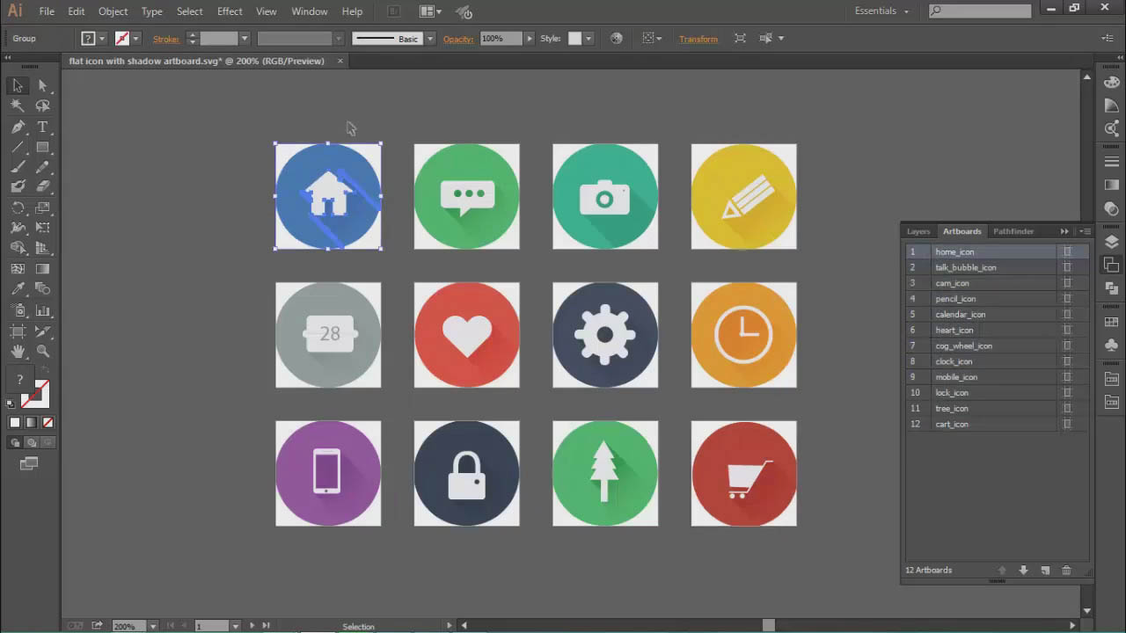
Task: Toggle Gradient fill mode button
Action: point(31,423)
